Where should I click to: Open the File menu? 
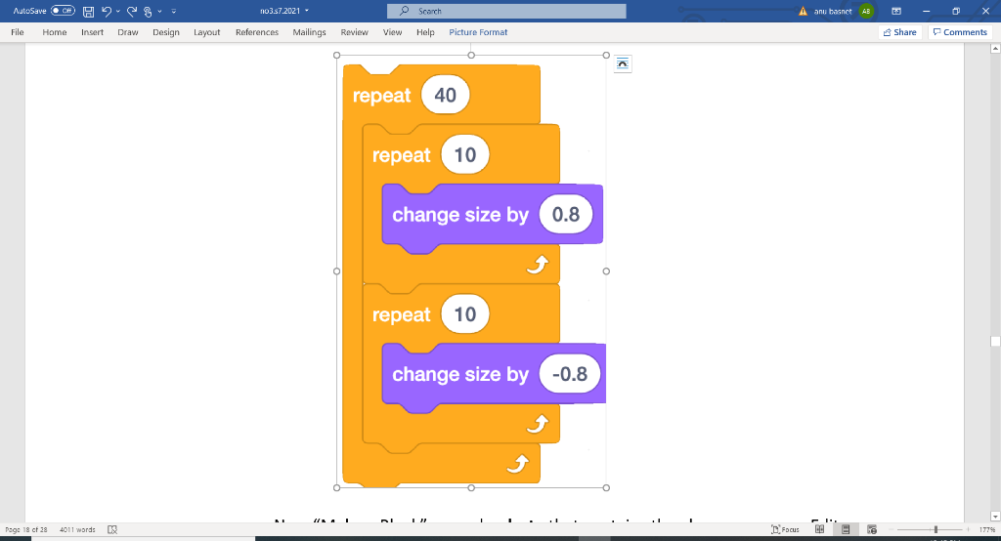18,32
